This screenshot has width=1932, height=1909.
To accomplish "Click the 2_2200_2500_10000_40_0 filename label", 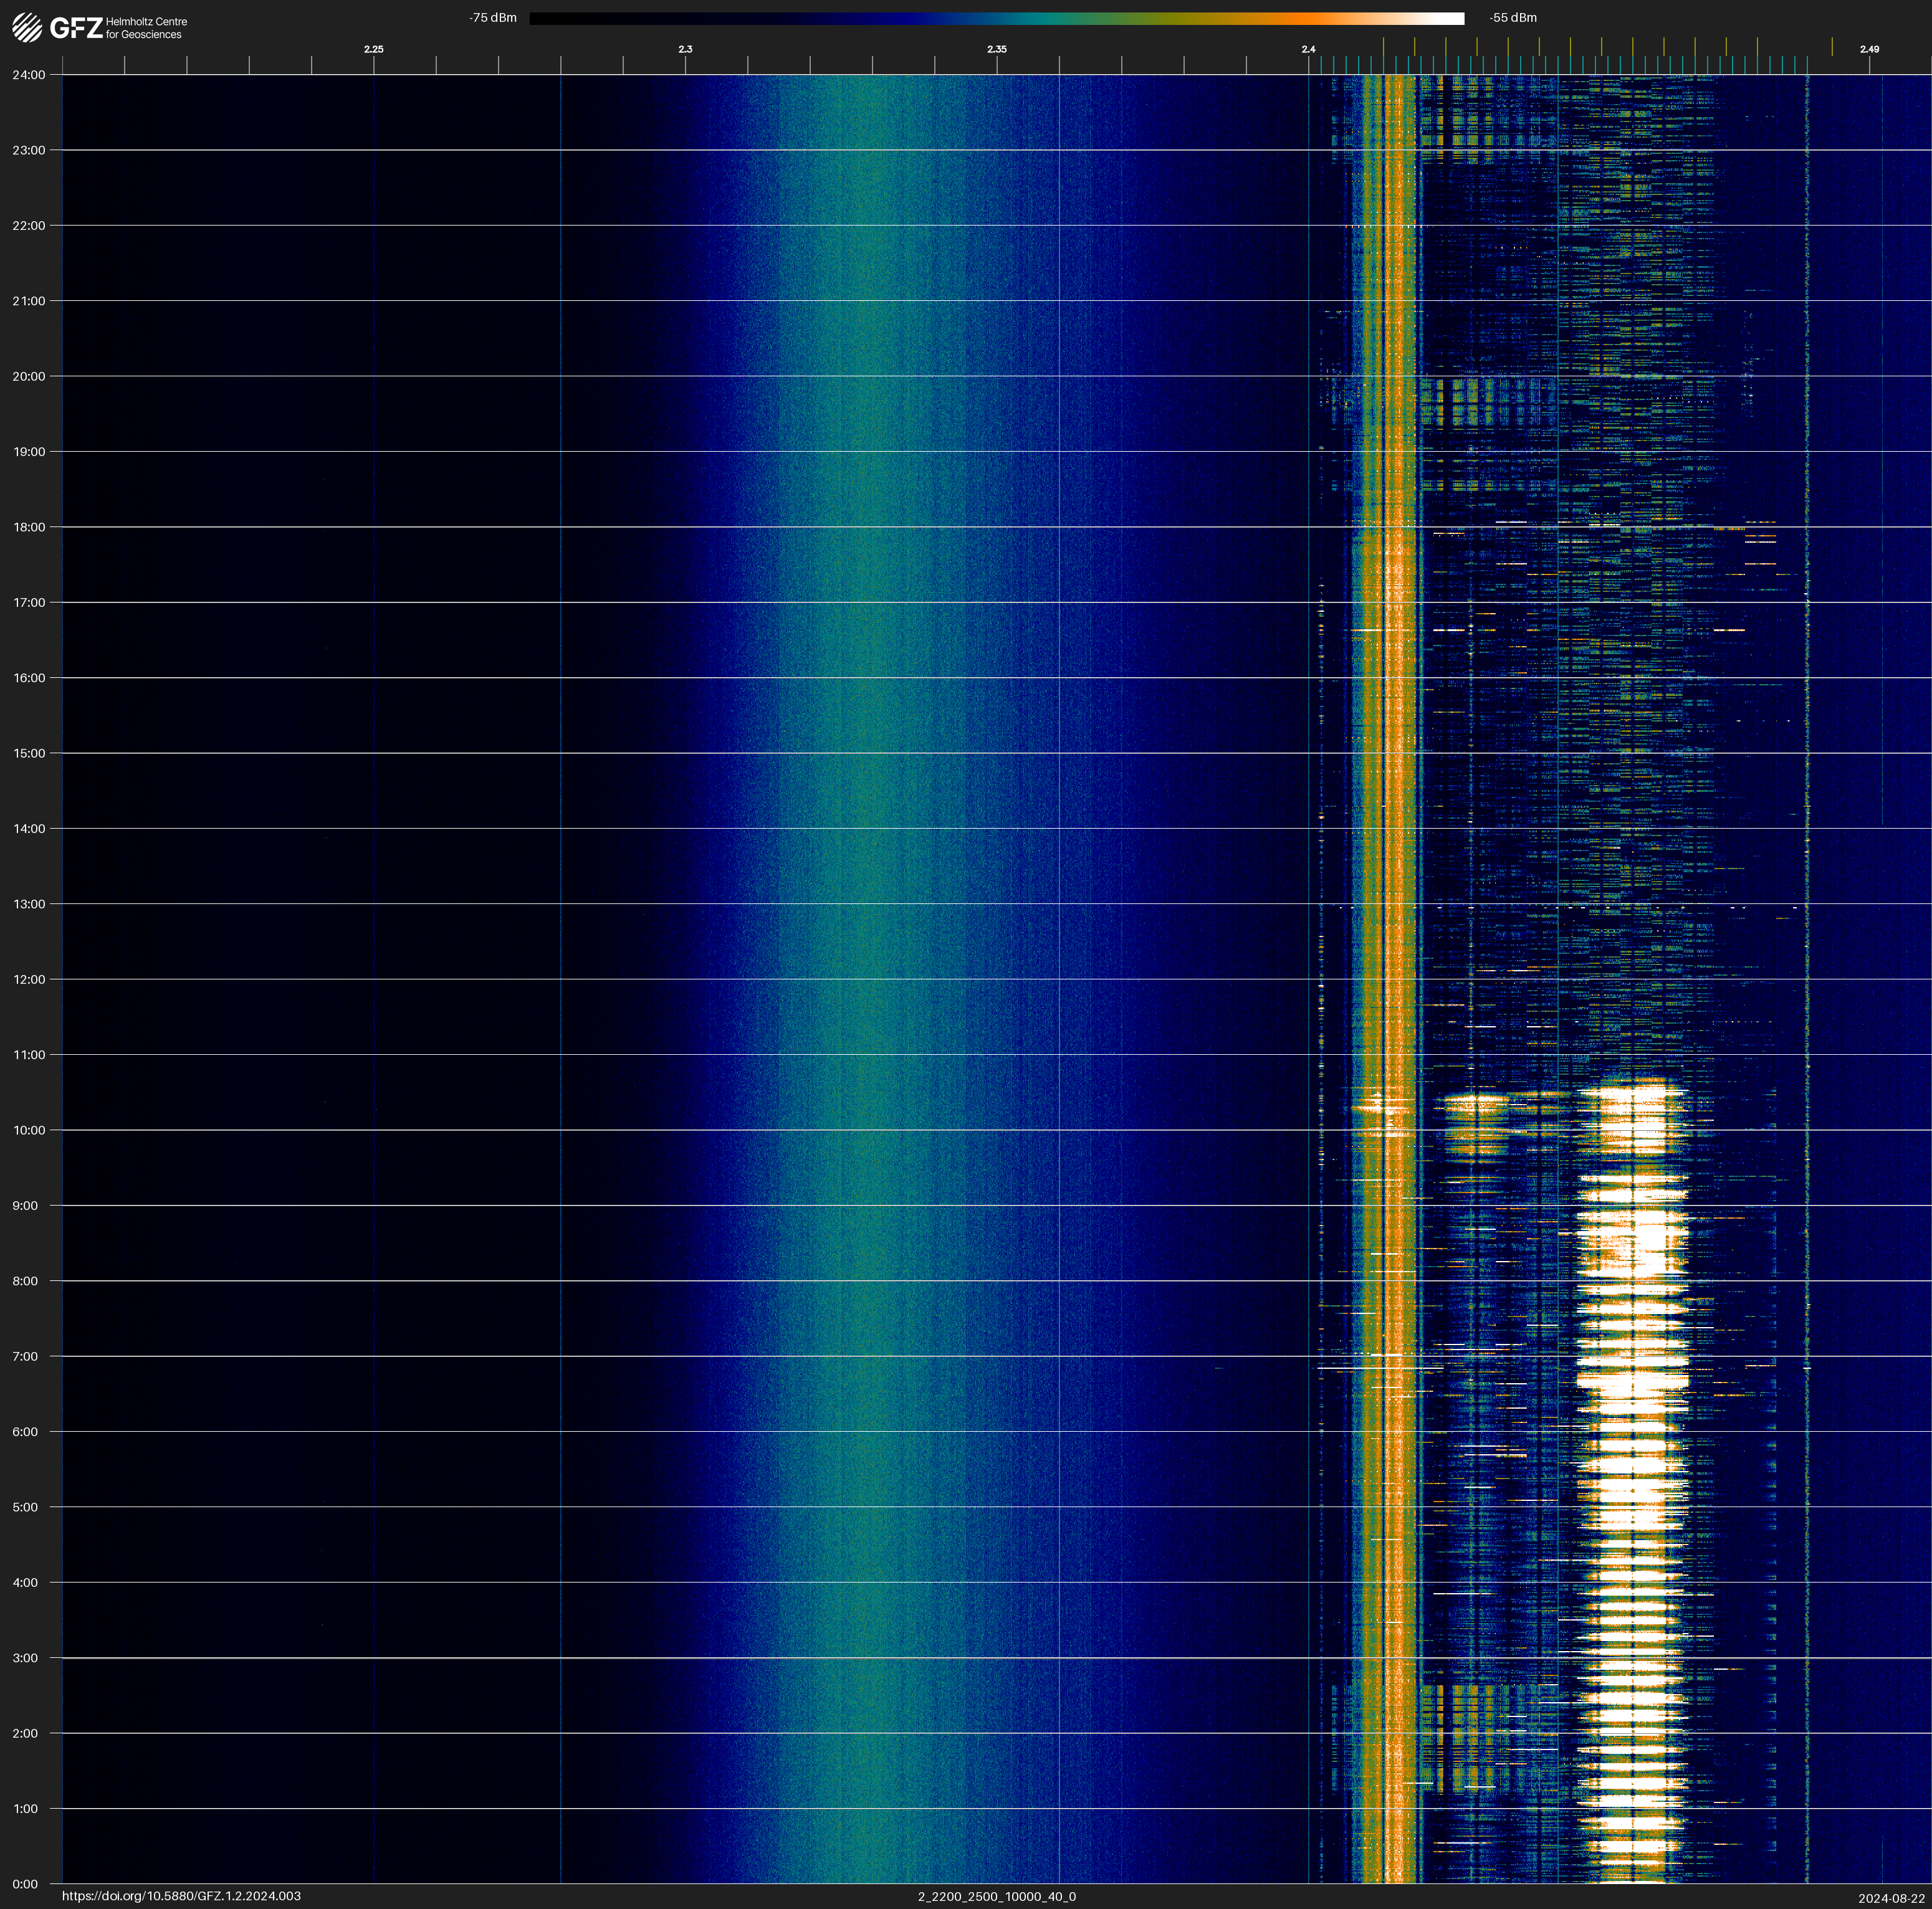I will click(x=996, y=1896).
